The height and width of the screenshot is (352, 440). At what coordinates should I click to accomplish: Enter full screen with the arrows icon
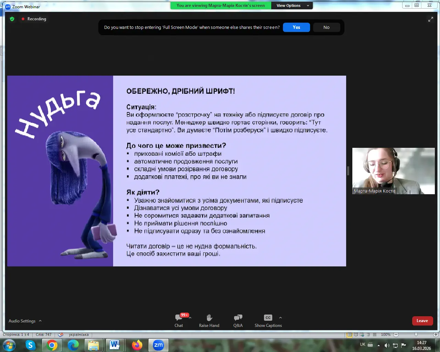click(430, 19)
